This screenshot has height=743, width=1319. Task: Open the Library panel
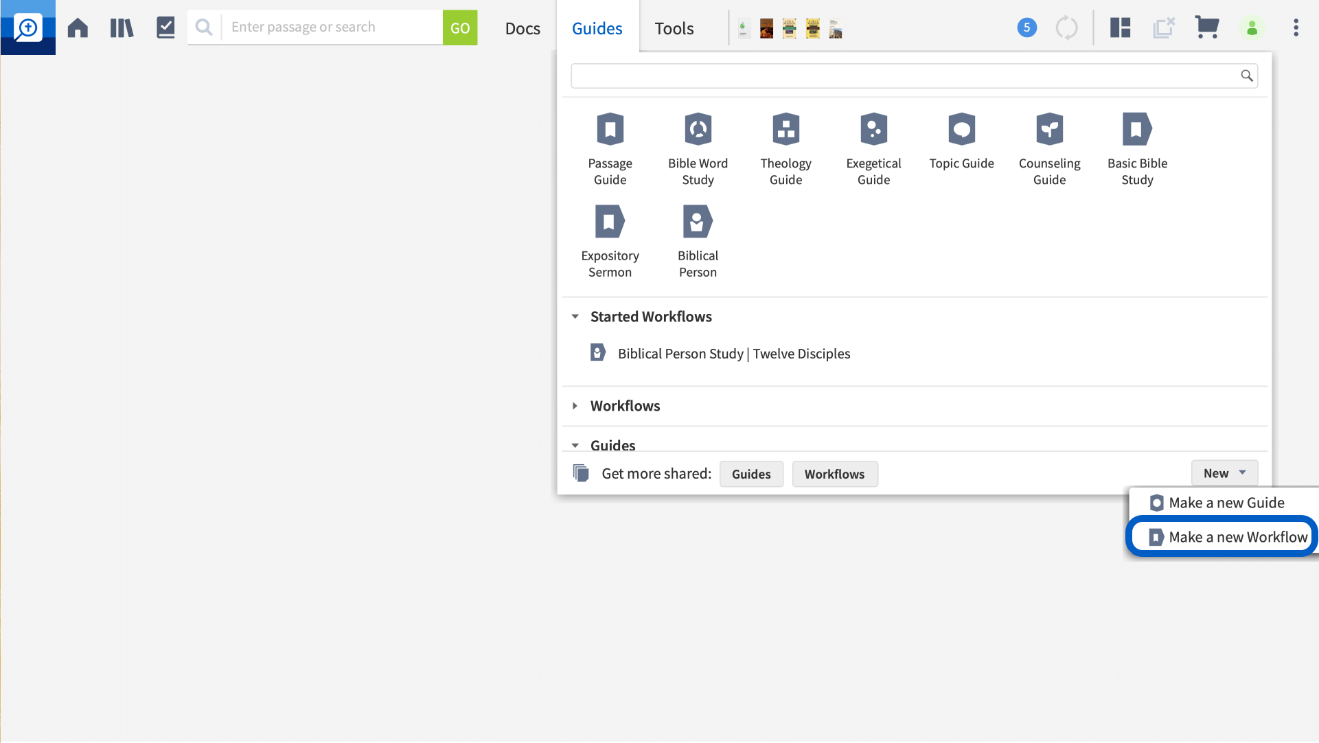point(122,27)
